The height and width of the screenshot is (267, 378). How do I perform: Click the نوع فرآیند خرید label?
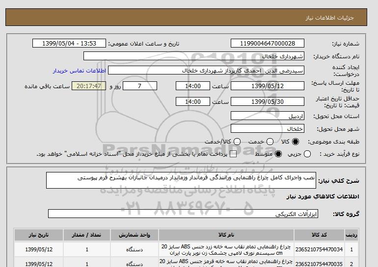(339, 154)
